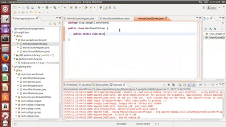Open the Open Console dropdown
Screen dimensions: 226x127
(x=217, y=85)
